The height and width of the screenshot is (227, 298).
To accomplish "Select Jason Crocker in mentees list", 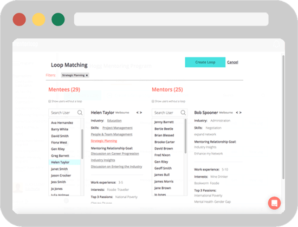I will tap(61, 176).
